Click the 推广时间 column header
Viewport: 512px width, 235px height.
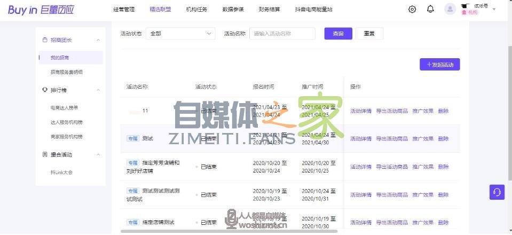tap(312, 87)
